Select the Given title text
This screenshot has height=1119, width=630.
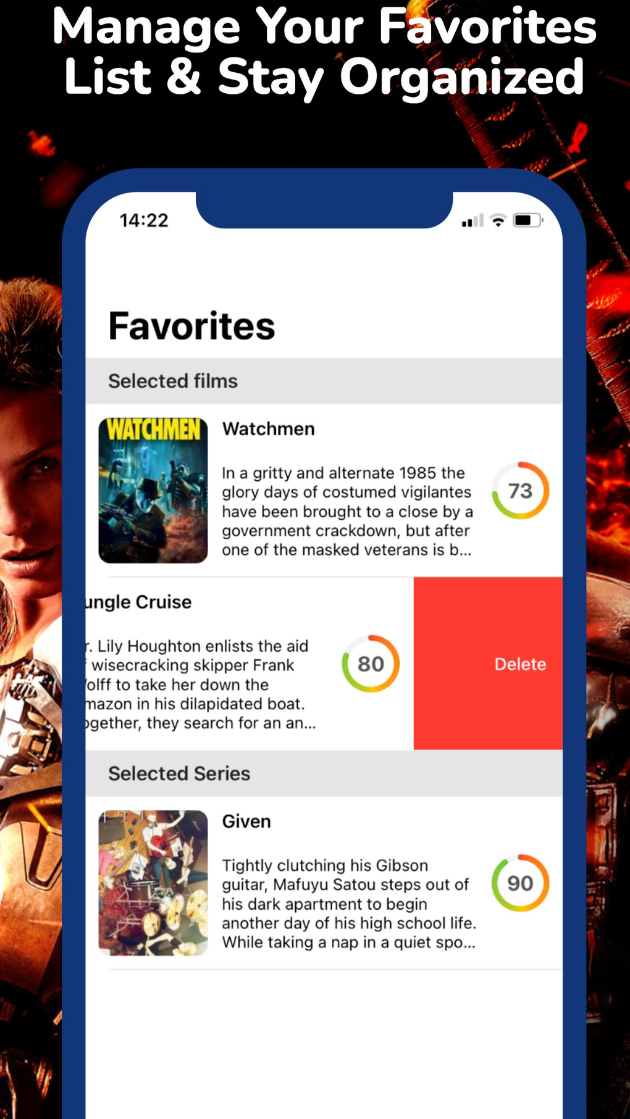point(246,822)
